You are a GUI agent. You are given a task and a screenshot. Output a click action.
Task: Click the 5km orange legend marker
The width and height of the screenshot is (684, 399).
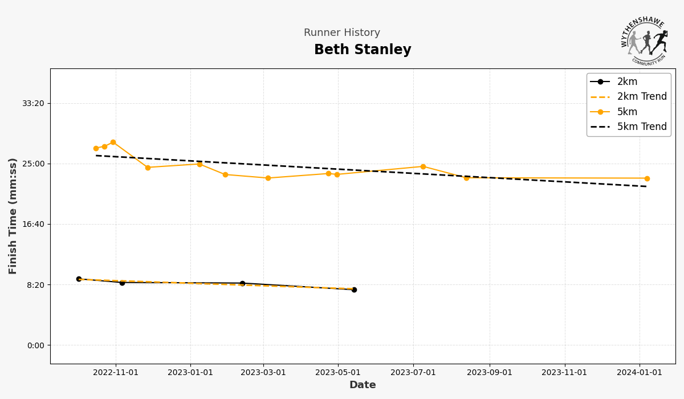point(600,112)
